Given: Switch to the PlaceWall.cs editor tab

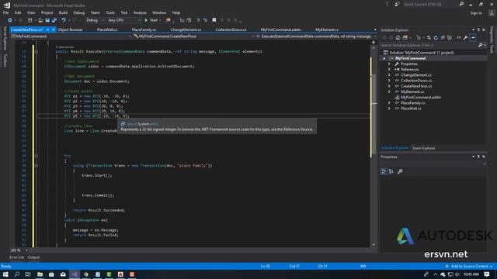Looking at the screenshot, I should coord(107,29).
